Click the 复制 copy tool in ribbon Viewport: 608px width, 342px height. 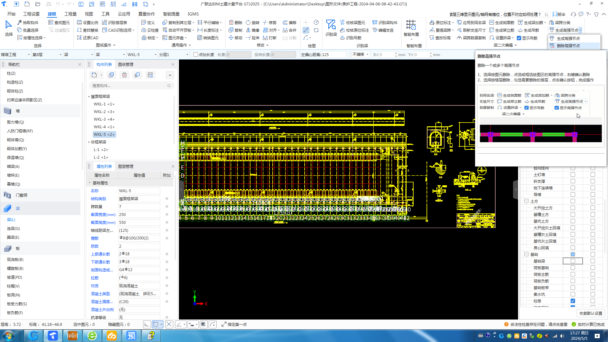[236, 30]
